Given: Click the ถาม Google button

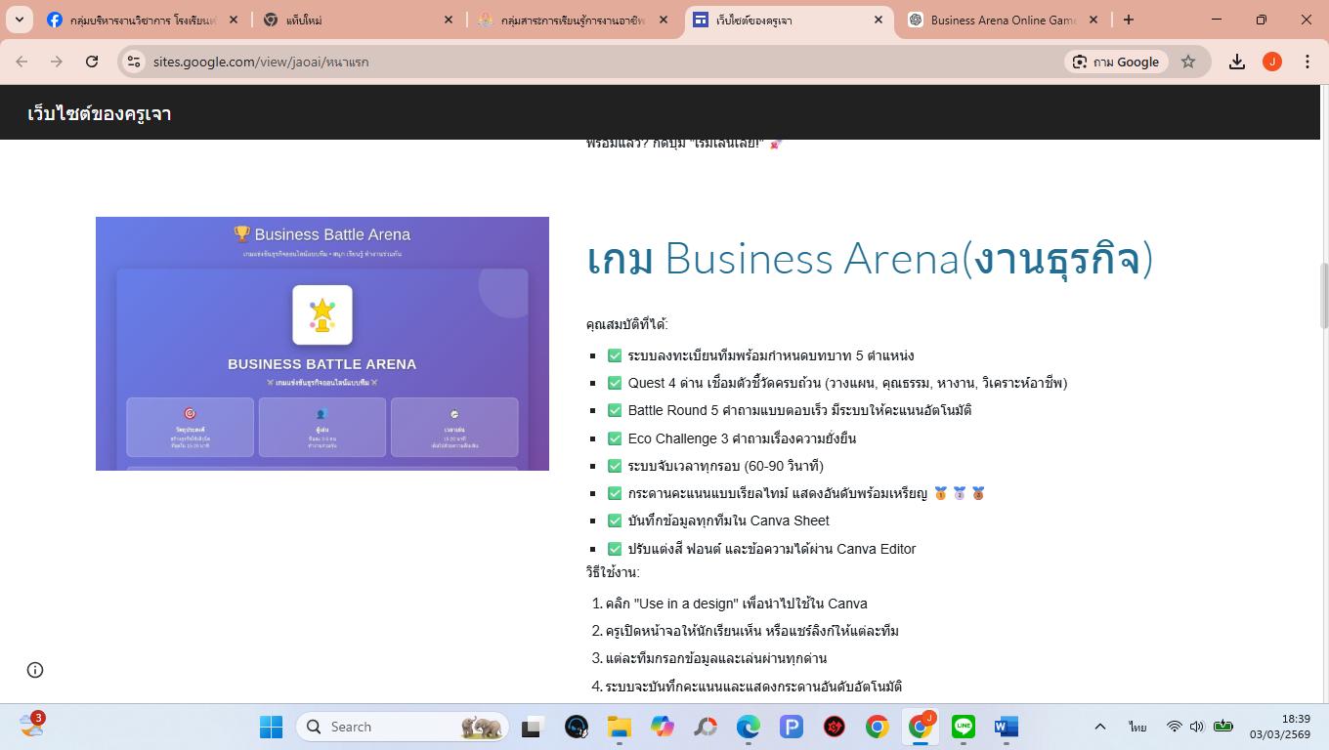Looking at the screenshot, I should coord(1115,62).
